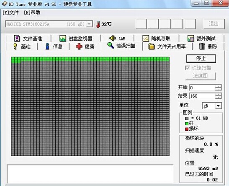This screenshot has width=229, height=186.
Task: Minimize the HD Tune window
Action: click(x=196, y=3)
